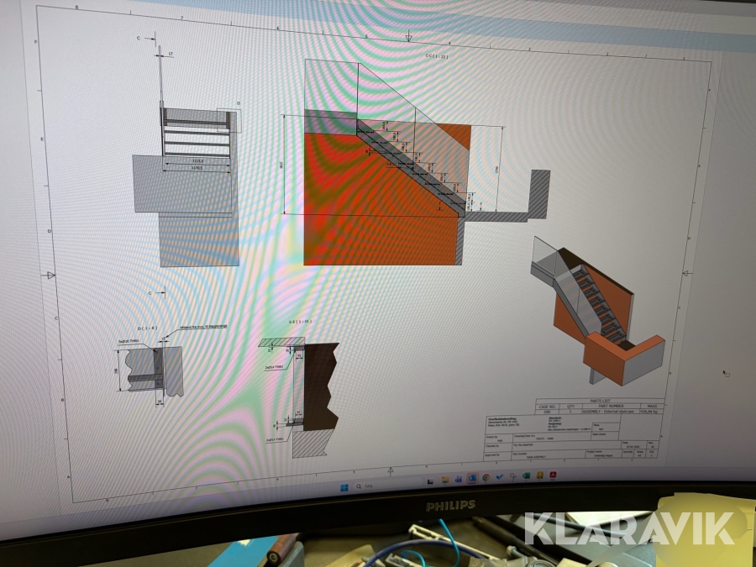Open File Explorer from the taskbar

[445, 480]
